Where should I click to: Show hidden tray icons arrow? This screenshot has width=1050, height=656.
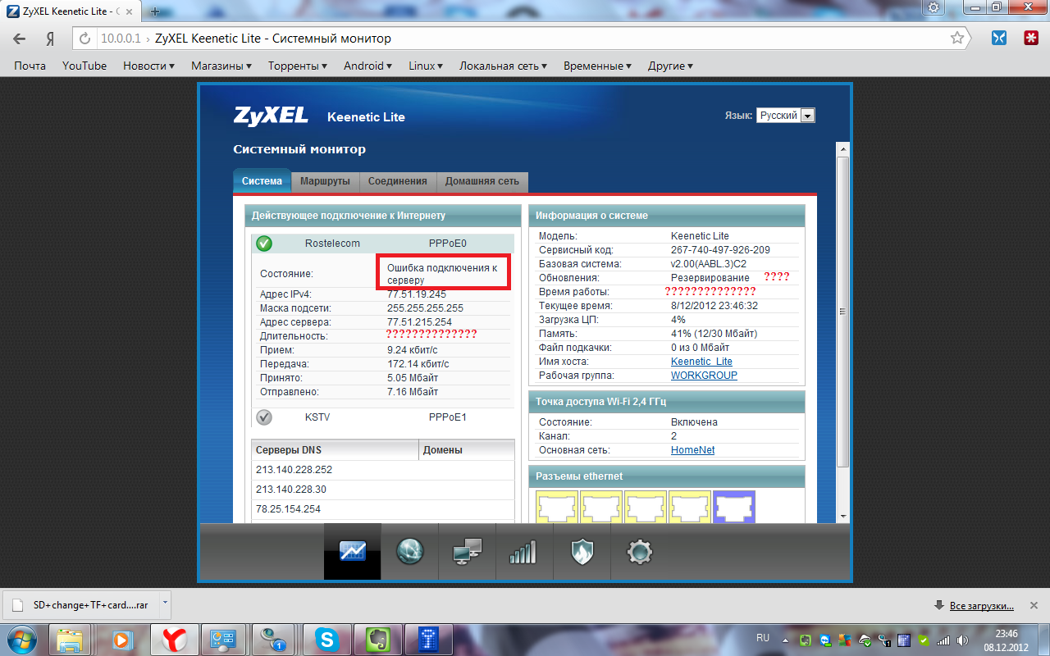(x=785, y=640)
